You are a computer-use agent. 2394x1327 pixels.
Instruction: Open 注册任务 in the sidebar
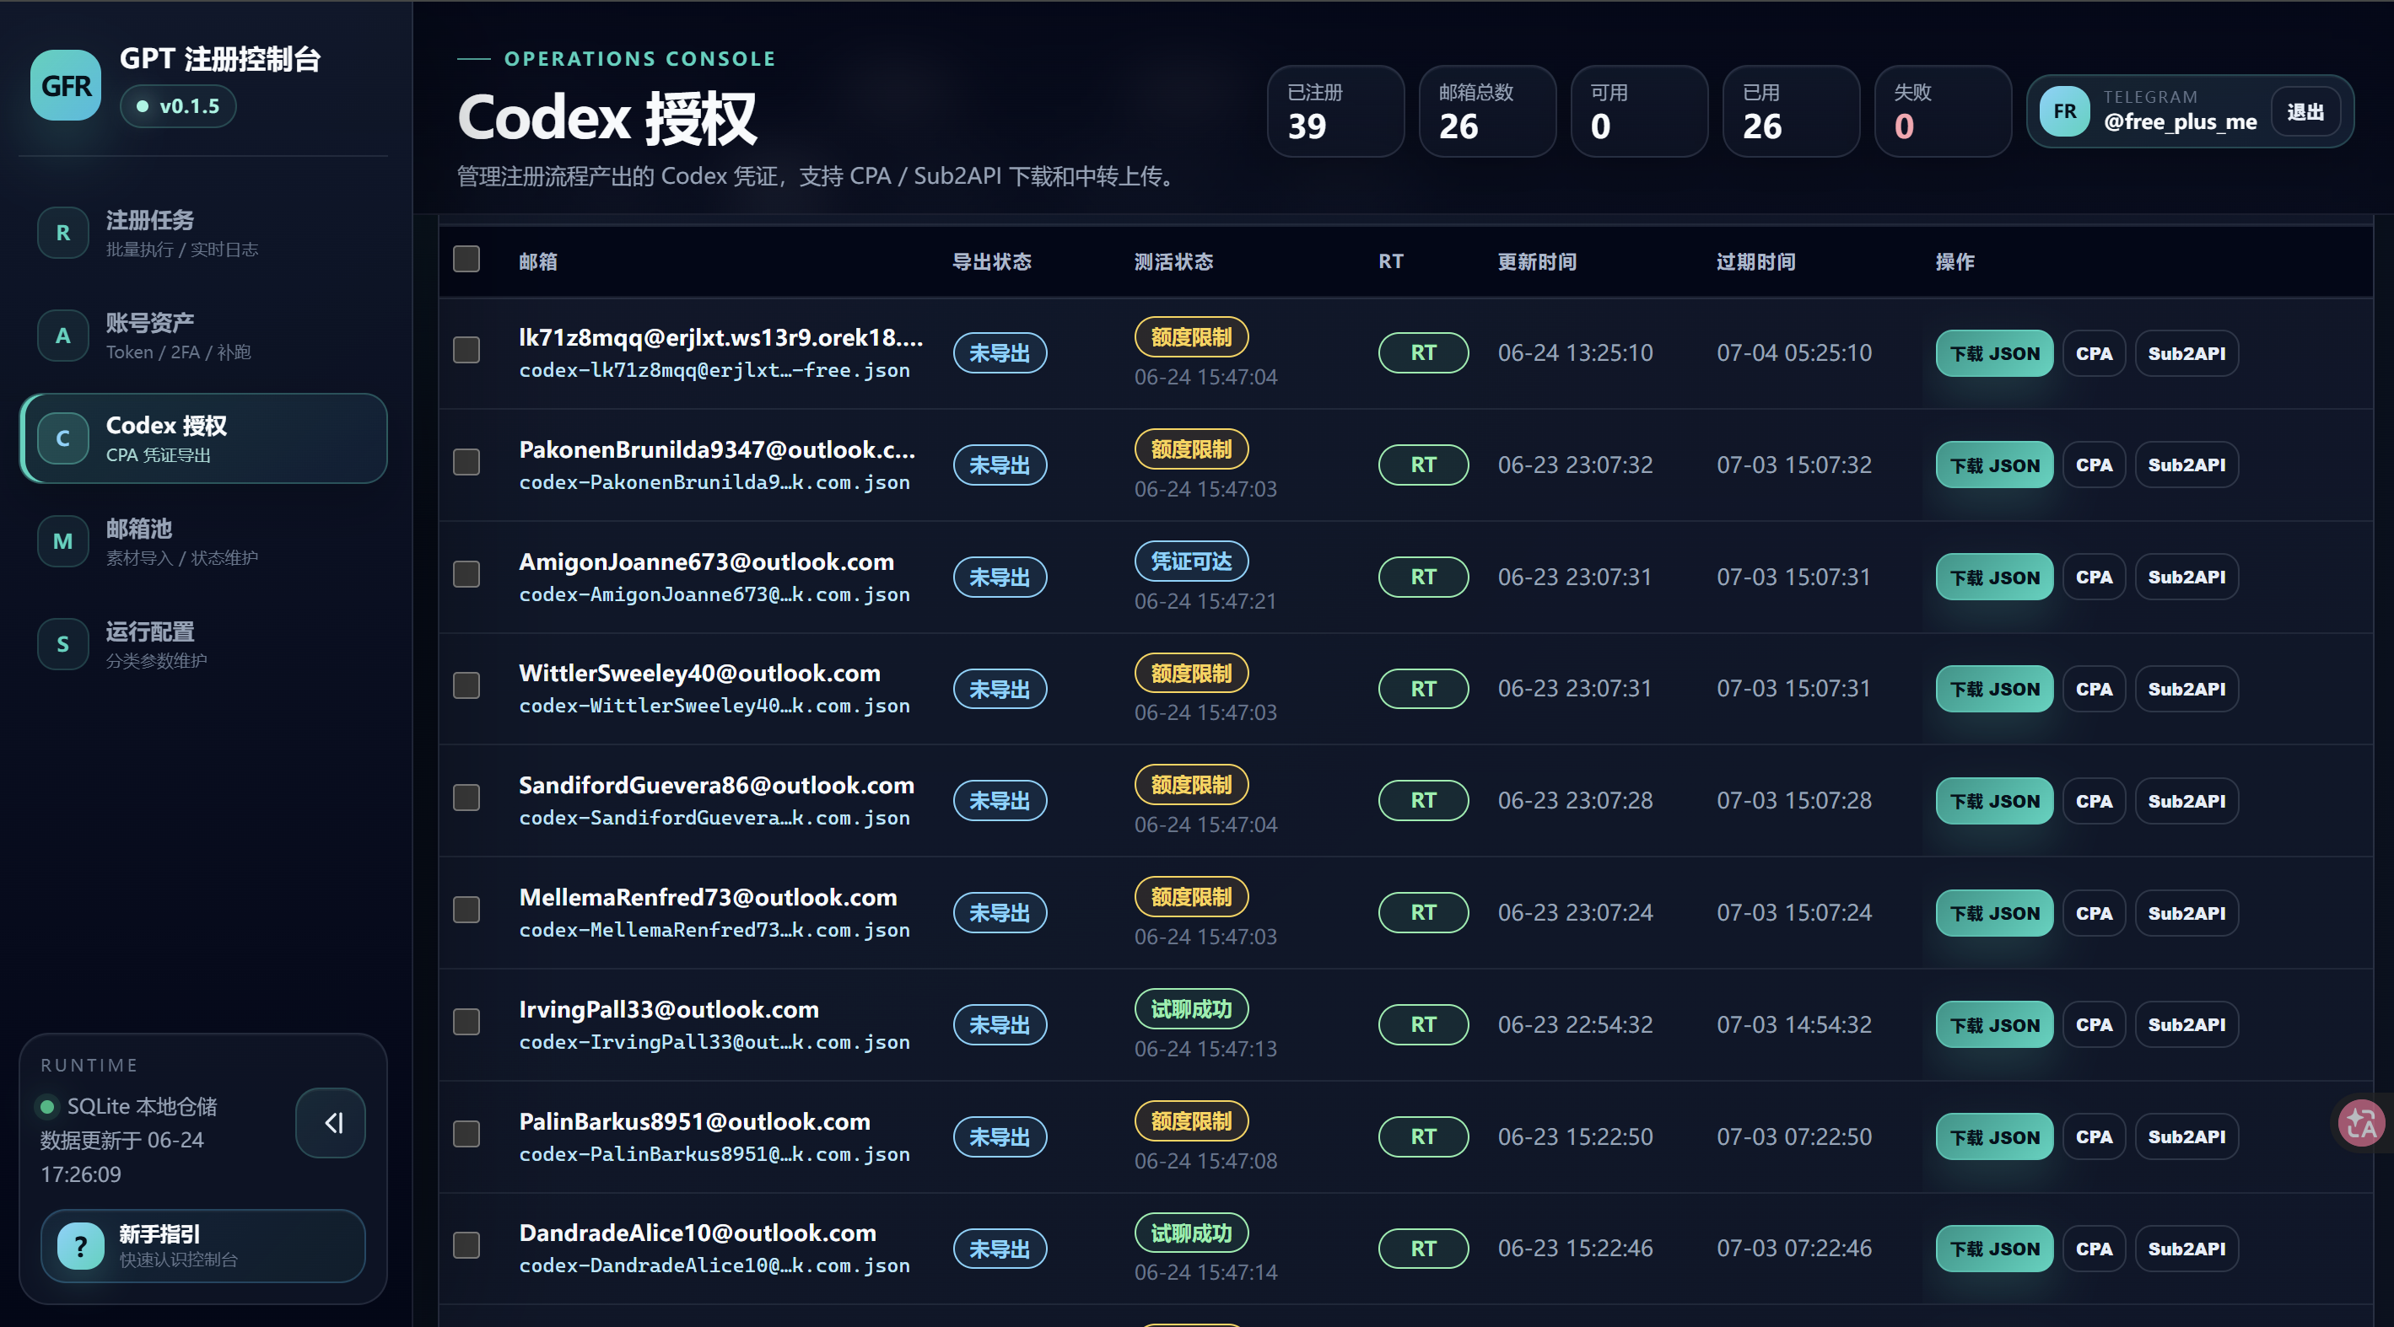(x=203, y=233)
